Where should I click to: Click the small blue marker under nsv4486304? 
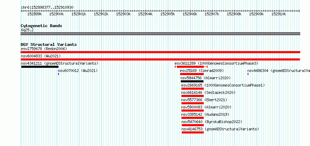coord(248,74)
